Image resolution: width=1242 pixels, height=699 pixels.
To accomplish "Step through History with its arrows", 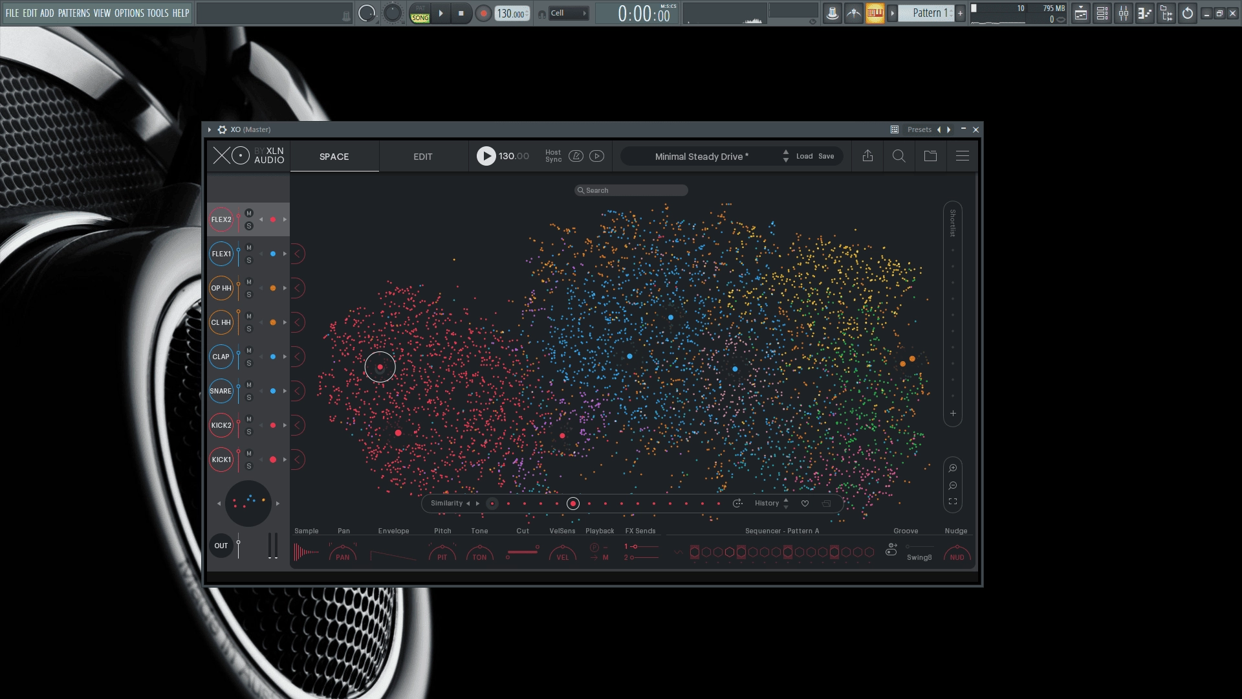I will (x=786, y=504).
